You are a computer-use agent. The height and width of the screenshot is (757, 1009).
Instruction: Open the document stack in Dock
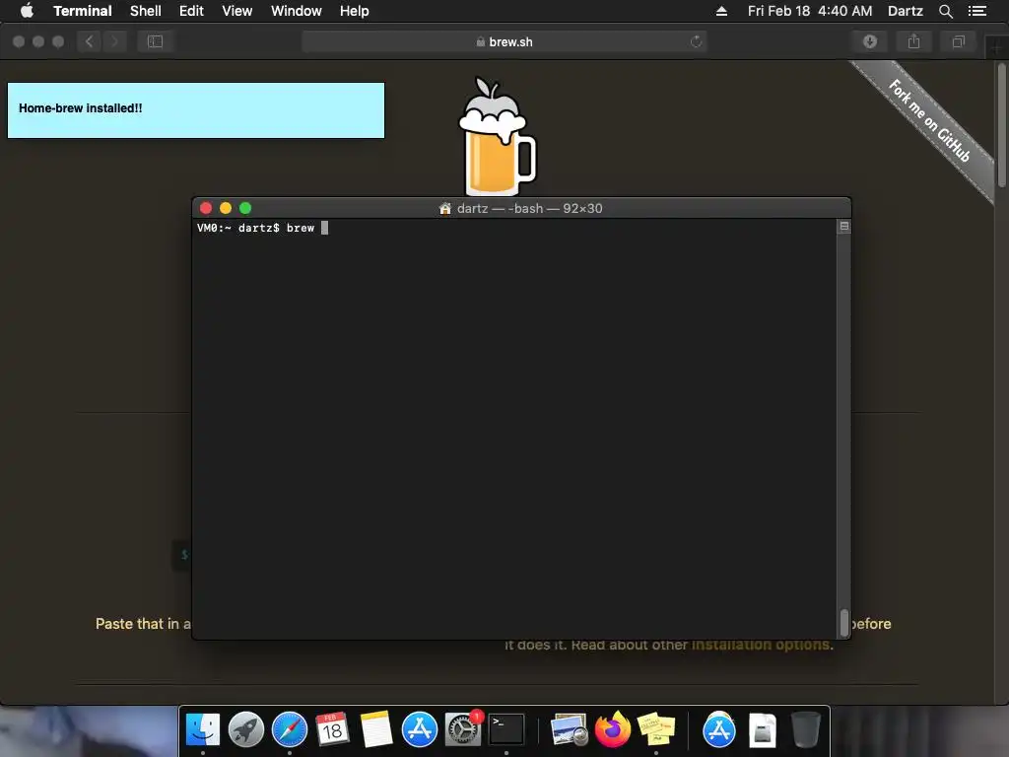point(763,730)
